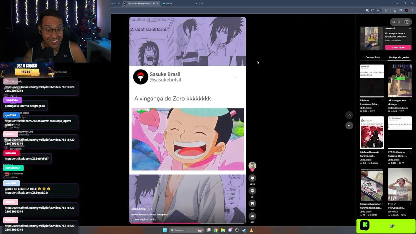This screenshot has width=416, height=234.
Task: Open the video comments bubble icon
Action: pos(252,191)
